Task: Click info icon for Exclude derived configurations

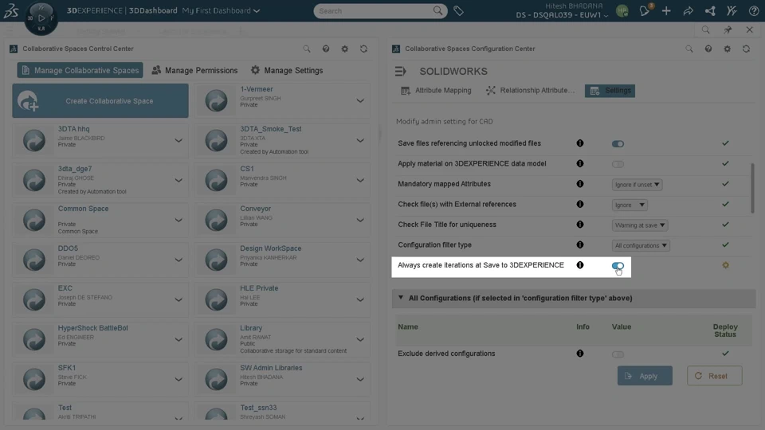Action: pos(579,354)
